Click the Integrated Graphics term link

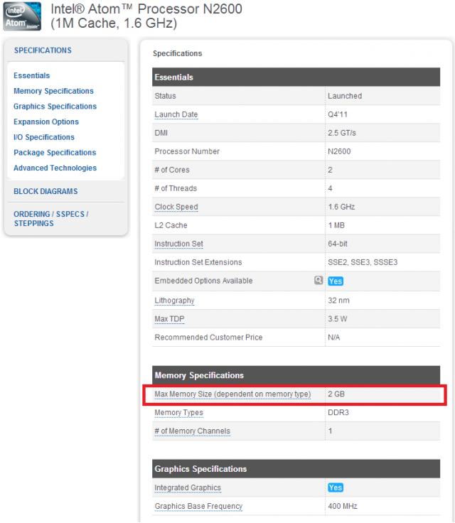(188, 487)
